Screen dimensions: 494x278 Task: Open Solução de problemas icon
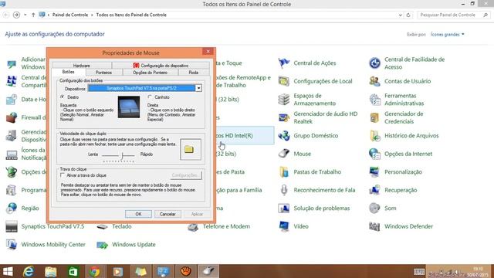pos(284,208)
